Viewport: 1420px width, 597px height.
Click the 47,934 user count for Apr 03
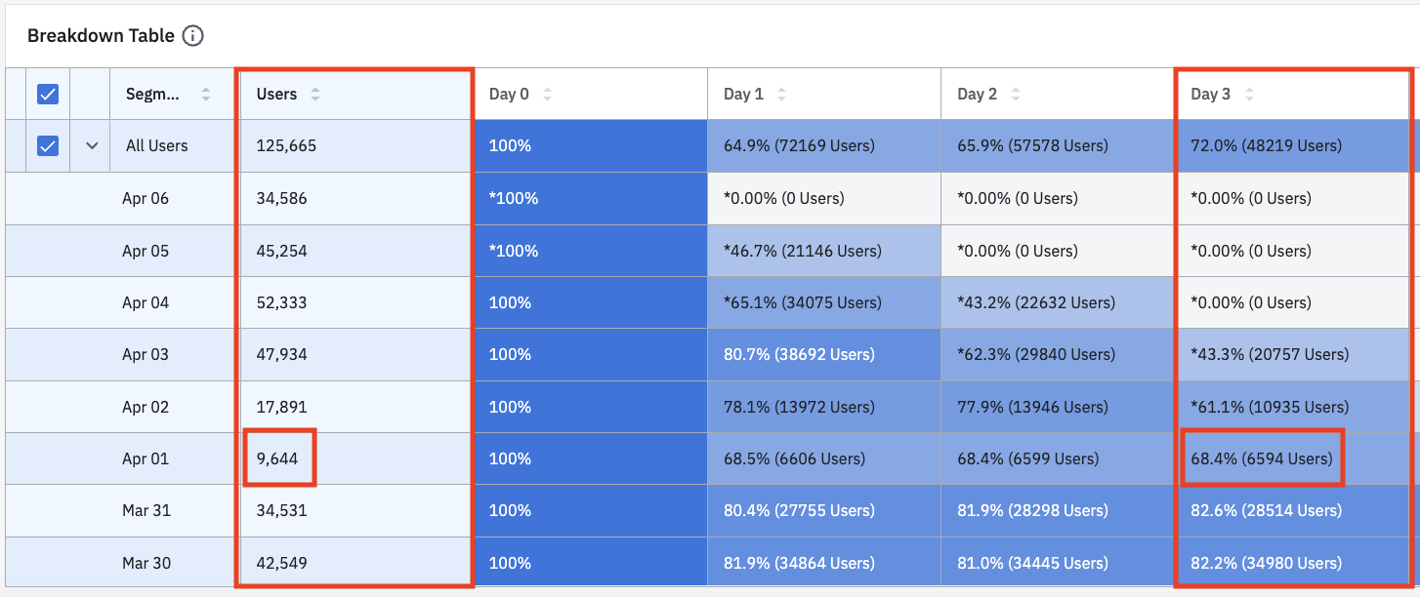[x=281, y=355]
